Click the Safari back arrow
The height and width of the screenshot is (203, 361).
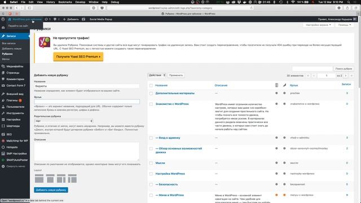click(17, 8)
